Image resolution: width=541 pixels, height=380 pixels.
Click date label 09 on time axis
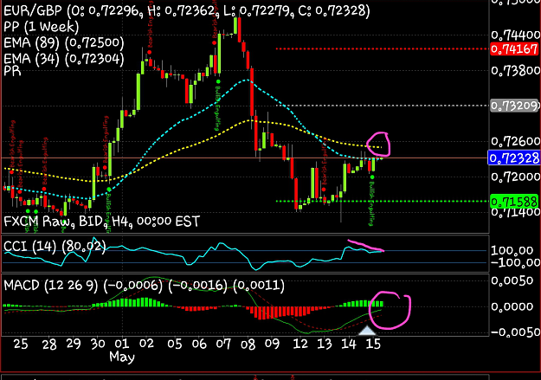(x=272, y=345)
